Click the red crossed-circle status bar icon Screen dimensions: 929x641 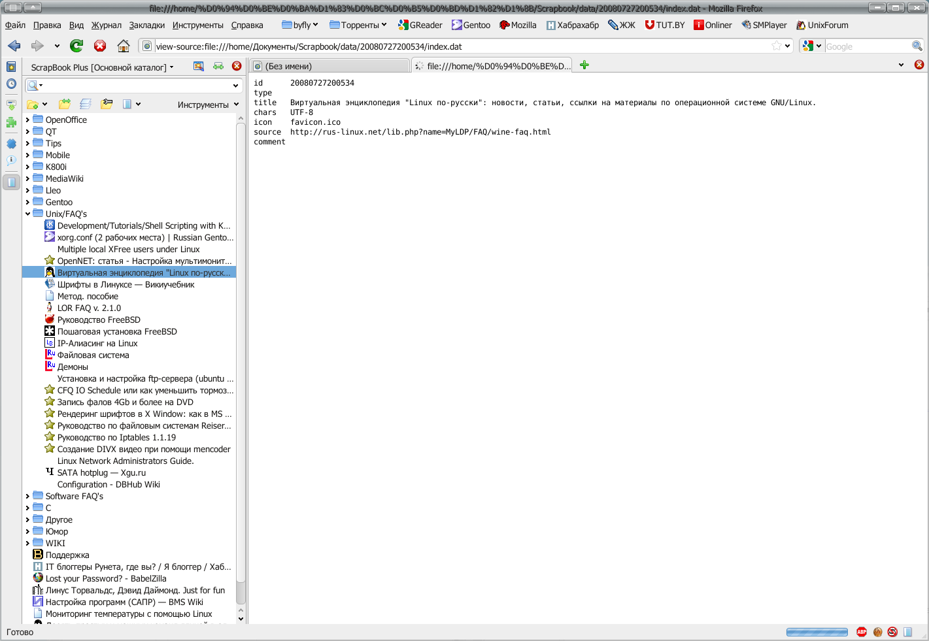coord(892,632)
